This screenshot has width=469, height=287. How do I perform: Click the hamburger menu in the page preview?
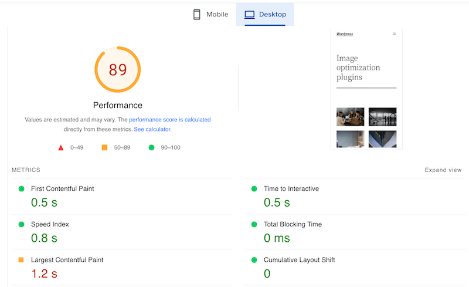[394, 34]
